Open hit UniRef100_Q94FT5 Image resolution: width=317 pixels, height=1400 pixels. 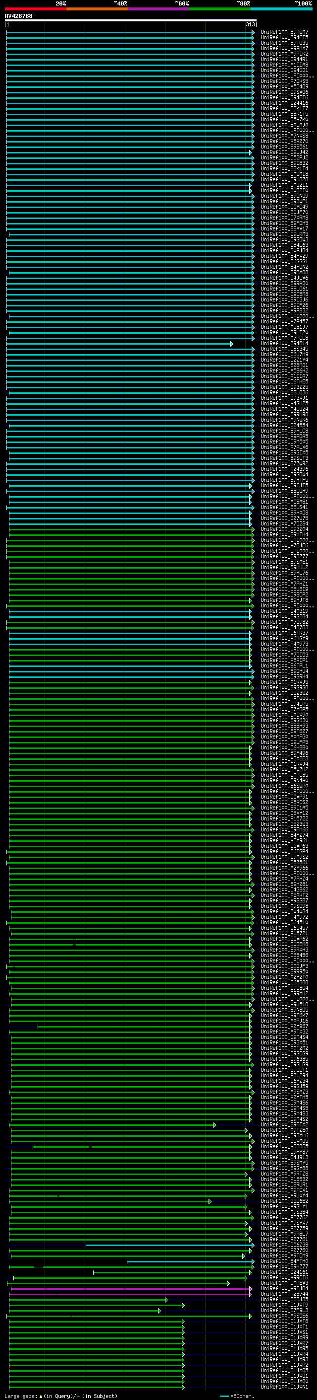(x=284, y=38)
